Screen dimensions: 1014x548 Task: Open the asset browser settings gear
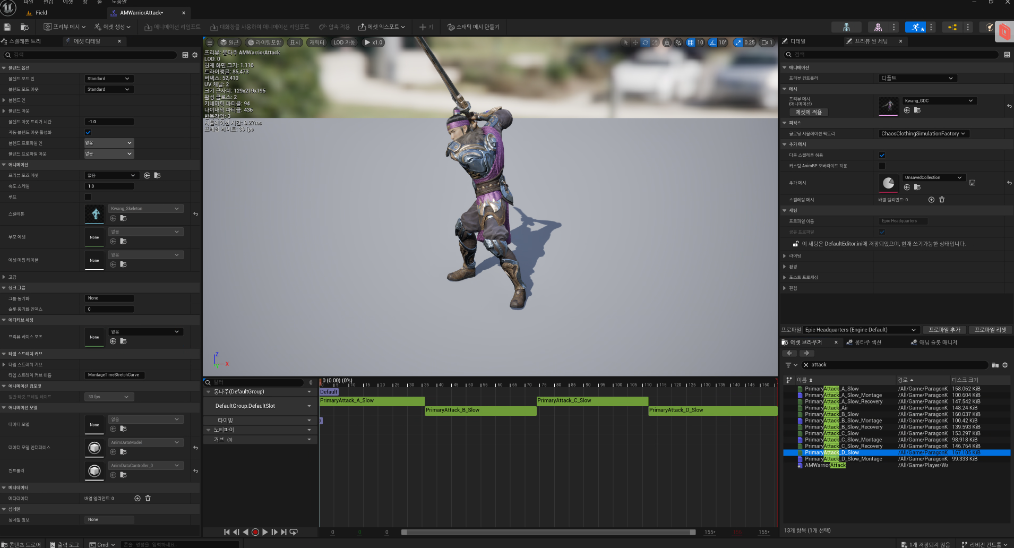click(x=1005, y=365)
